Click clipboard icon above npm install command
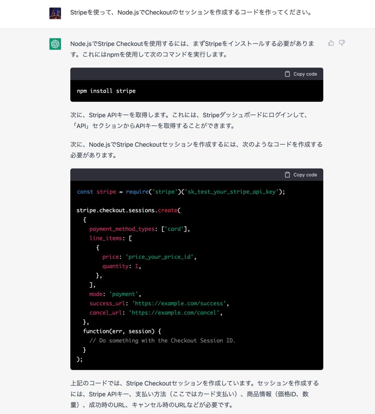This screenshot has width=375, height=414. click(x=287, y=74)
